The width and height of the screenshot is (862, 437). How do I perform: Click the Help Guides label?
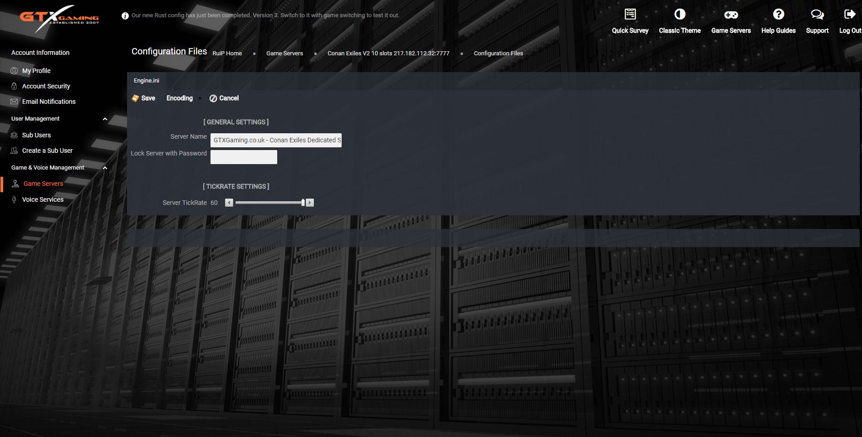point(779,31)
